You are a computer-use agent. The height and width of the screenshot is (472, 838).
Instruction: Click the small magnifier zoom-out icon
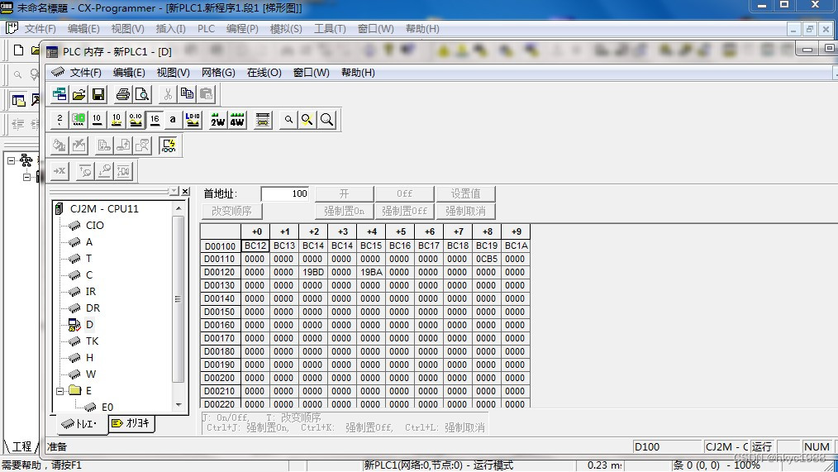tap(288, 120)
